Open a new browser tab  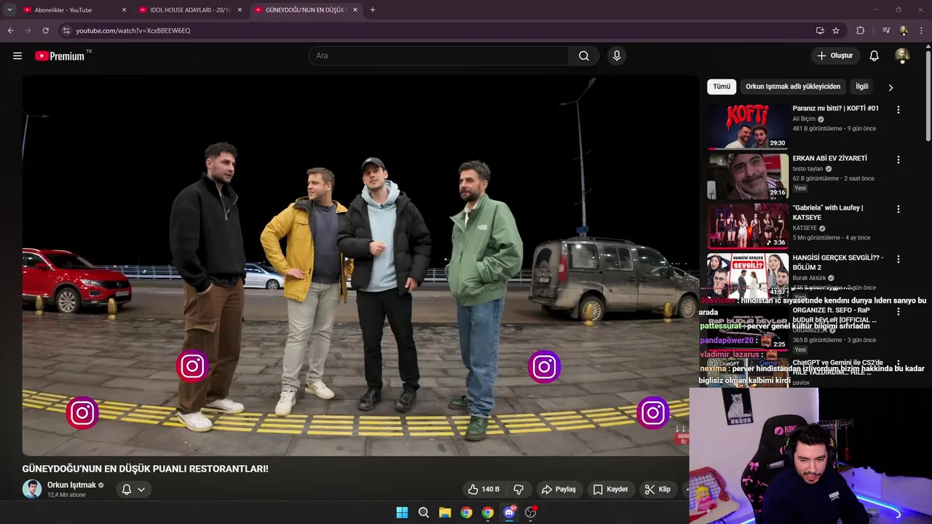(x=373, y=10)
